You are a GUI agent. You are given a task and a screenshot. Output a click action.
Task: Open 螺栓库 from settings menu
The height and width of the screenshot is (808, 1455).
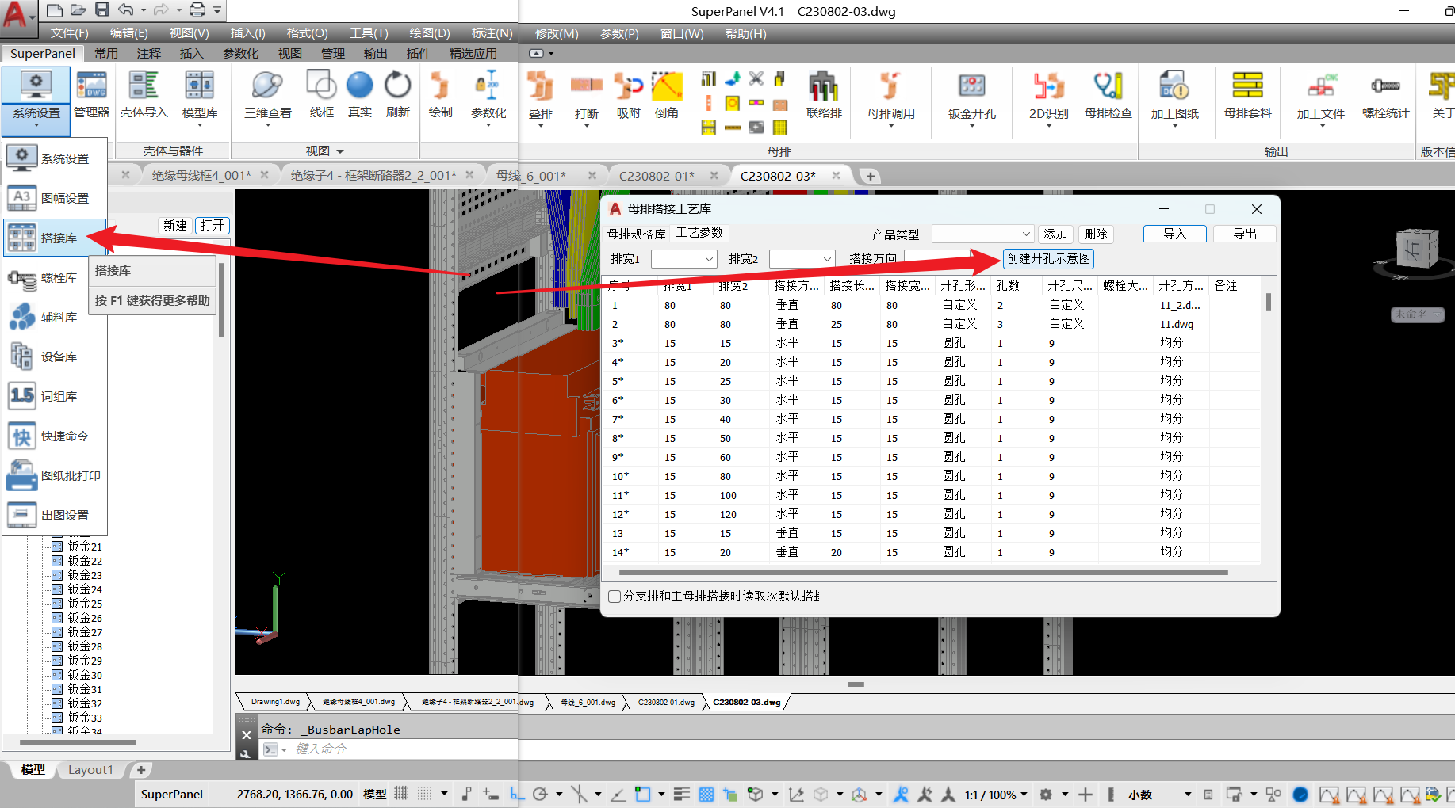pyautogui.click(x=55, y=277)
